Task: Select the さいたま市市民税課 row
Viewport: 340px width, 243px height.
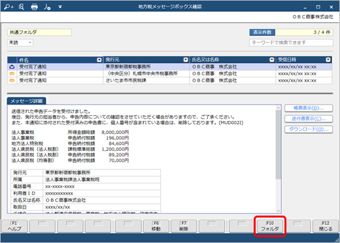Action: tap(170, 80)
